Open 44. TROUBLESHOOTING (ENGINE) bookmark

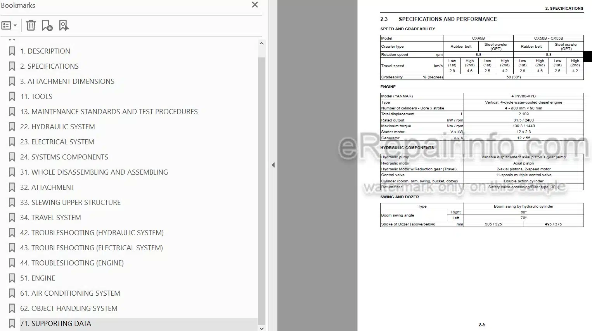72,263
